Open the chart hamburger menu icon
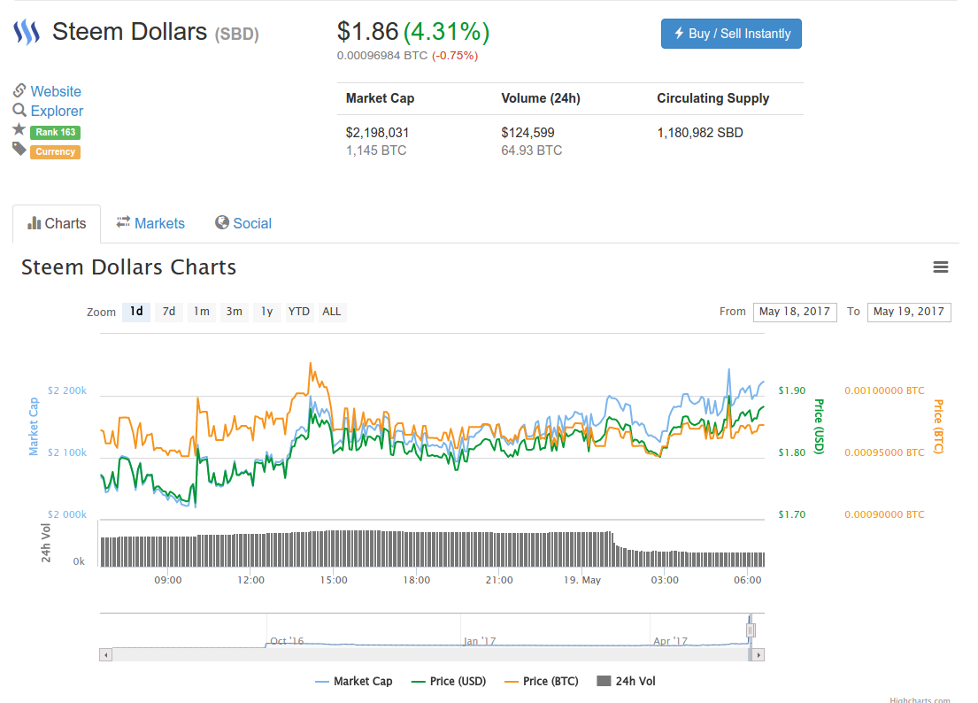This screenshot has height=703, width=978. pos(941,267)
